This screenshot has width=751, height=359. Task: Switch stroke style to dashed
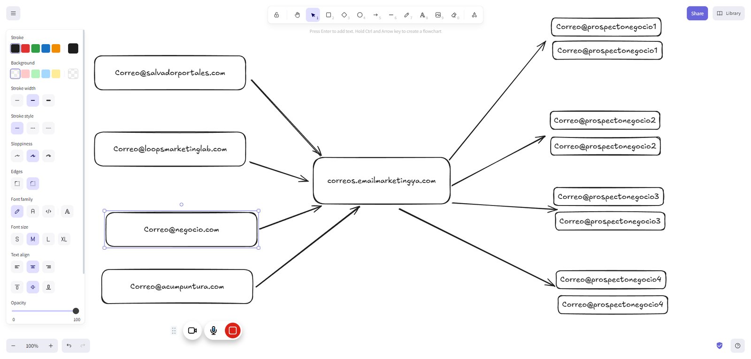tap(33, 128)
